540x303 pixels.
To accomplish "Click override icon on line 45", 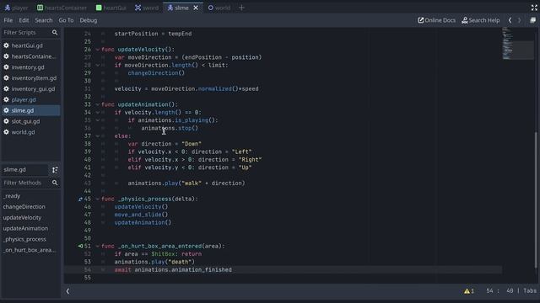I will coord(80,199).
